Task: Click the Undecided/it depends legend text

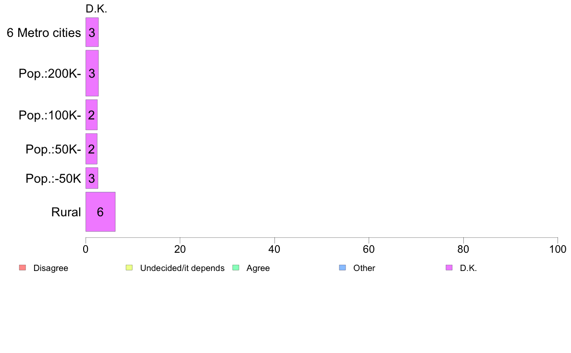Action: click(182, 268)
